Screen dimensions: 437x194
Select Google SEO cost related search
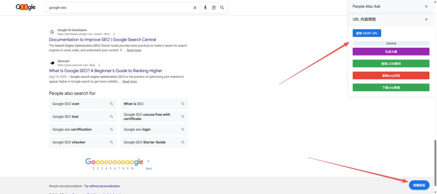[83, 104]
